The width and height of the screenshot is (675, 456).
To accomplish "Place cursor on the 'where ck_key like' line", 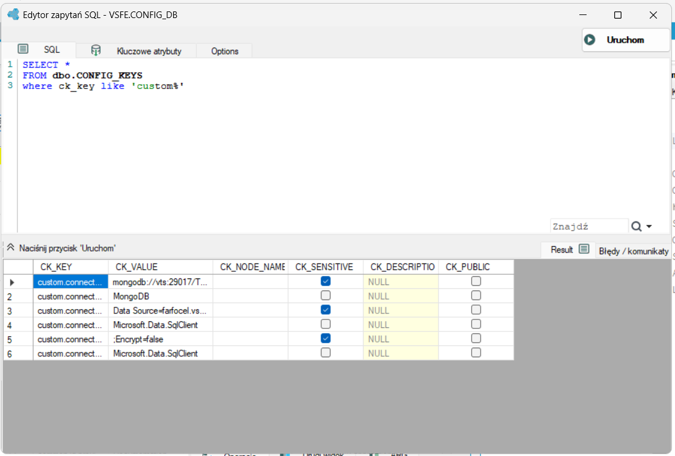I will tap(103, 86).
